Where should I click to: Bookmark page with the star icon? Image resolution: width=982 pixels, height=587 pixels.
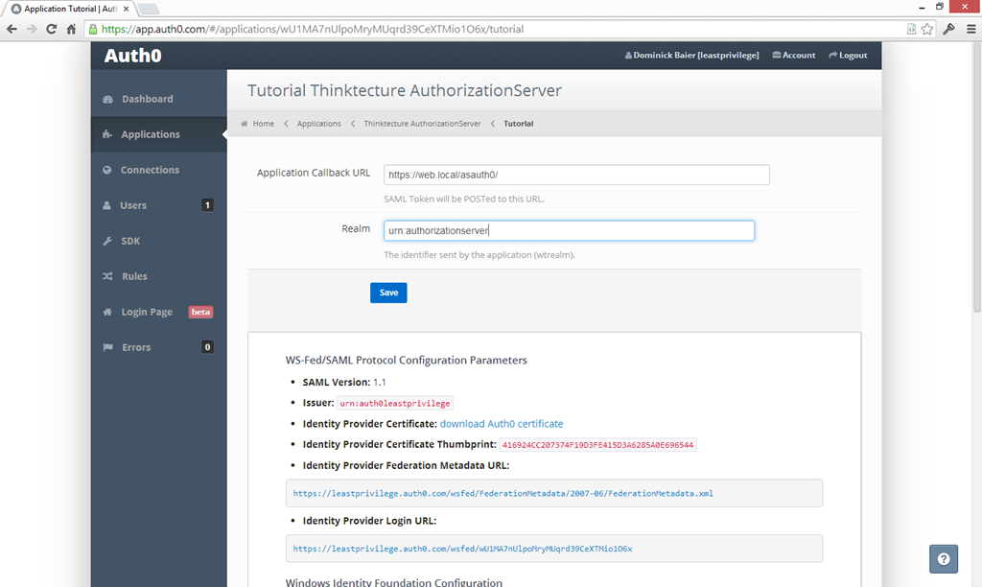[927, 29]
